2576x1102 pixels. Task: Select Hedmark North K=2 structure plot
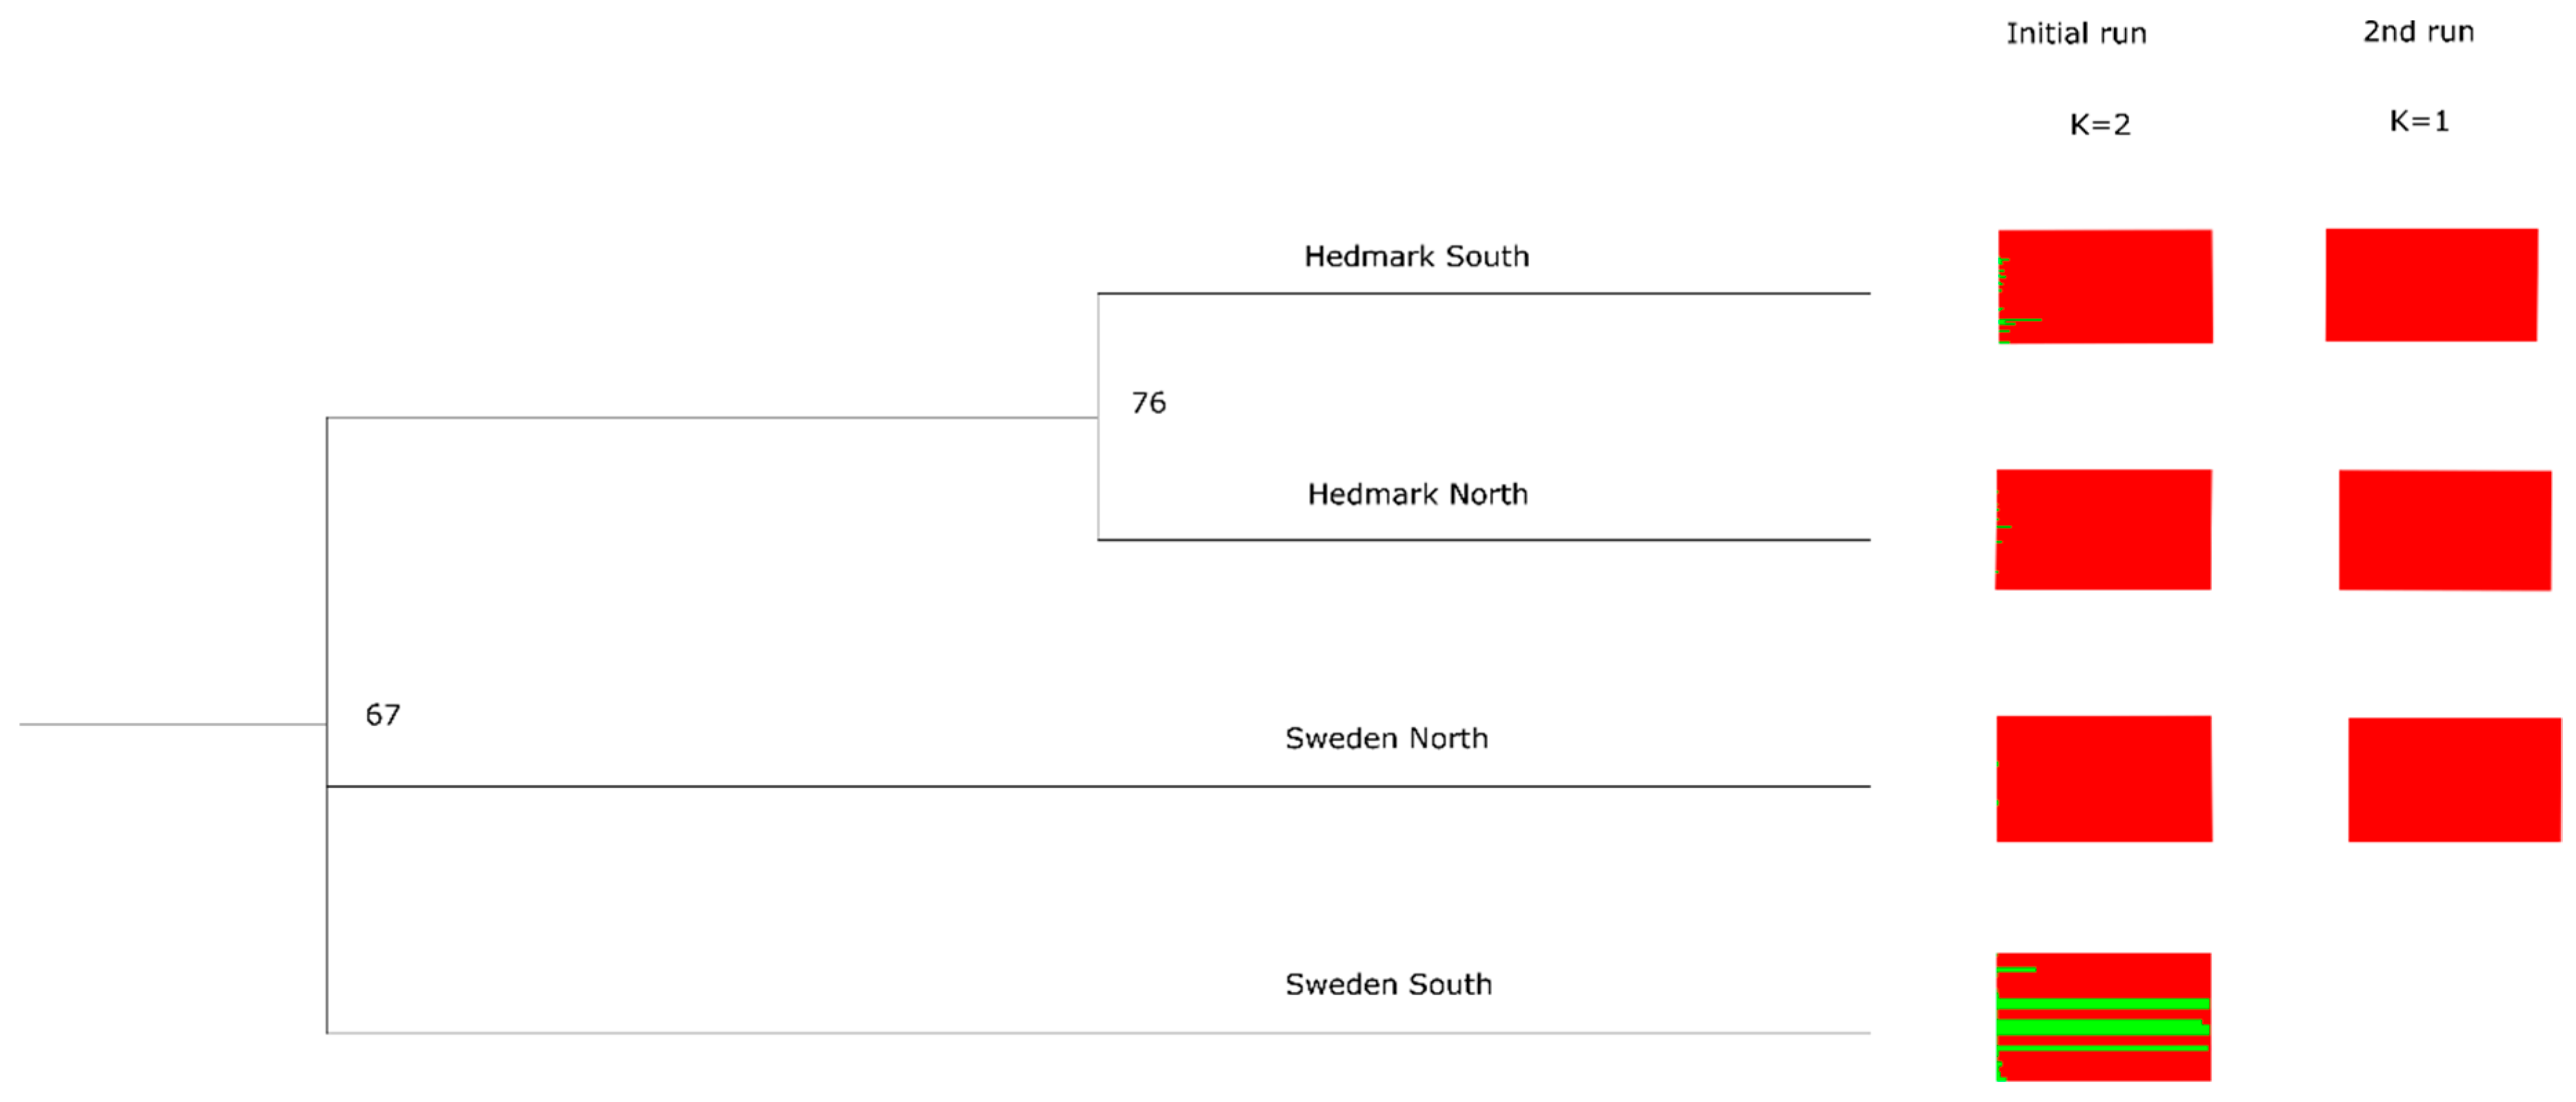2103,529
